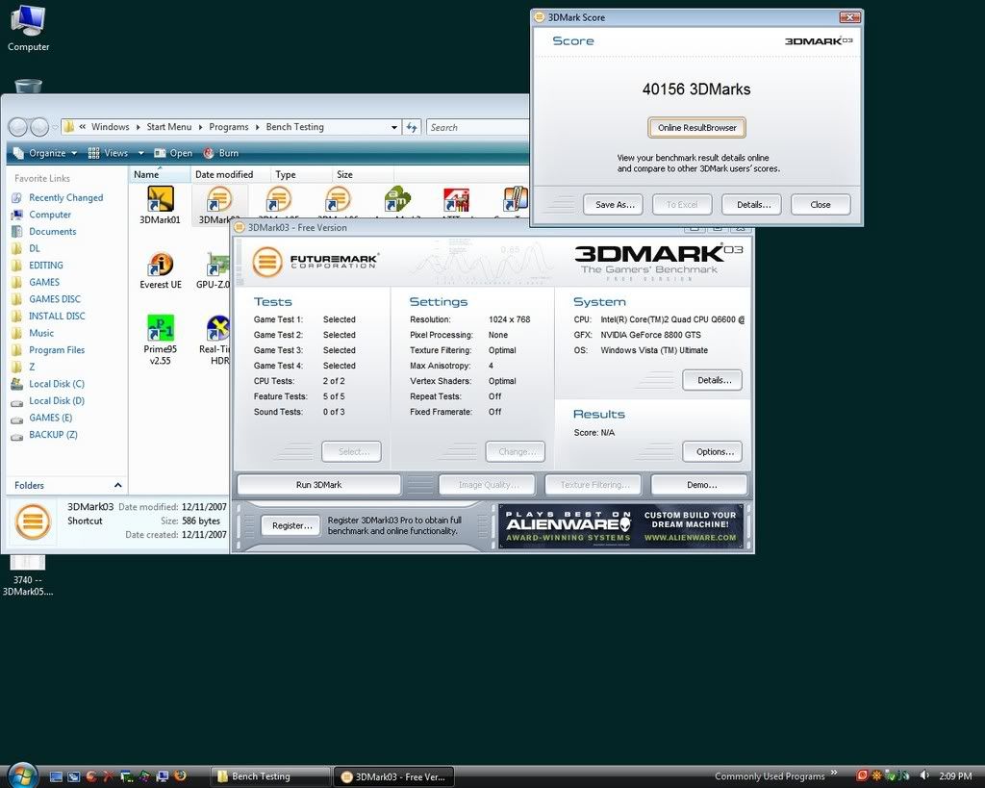Click the Explorer back navigation arrow
The image size is (985, 788).
17,127
